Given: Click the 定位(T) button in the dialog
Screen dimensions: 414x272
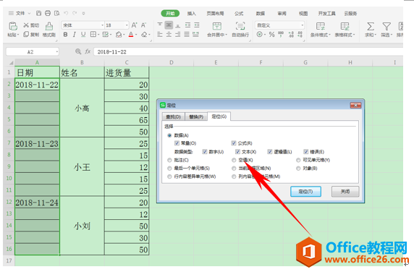Looking at the screenshot, I should pyautogui.click(x=305, y=192).
